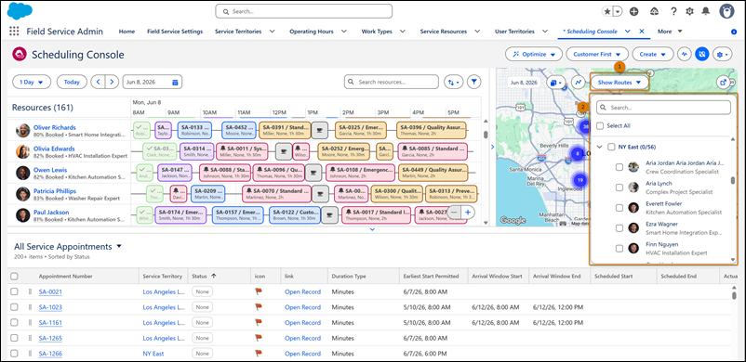
Task: Open the Patricia Phillips resource link
Action: click(x=54, y=191)
